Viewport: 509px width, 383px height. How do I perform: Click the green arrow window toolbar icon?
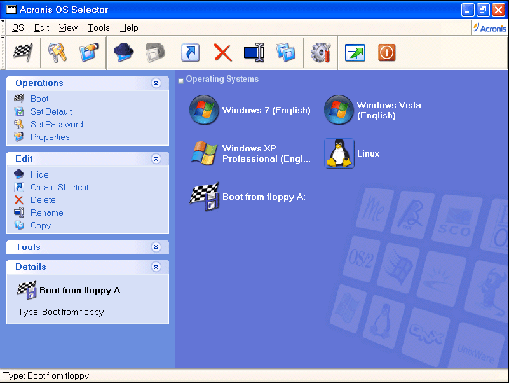(x=355, y=53)
